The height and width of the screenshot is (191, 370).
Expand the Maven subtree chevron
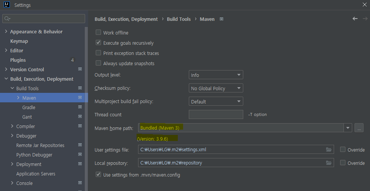[19, 98]
